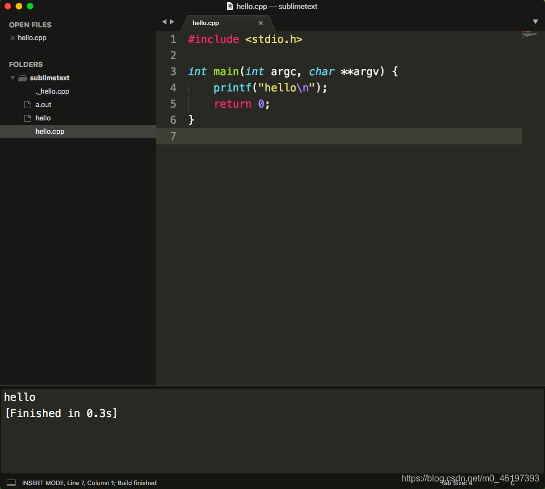
Task: Click hello output in build panel
Action: (x=20, y=397)
